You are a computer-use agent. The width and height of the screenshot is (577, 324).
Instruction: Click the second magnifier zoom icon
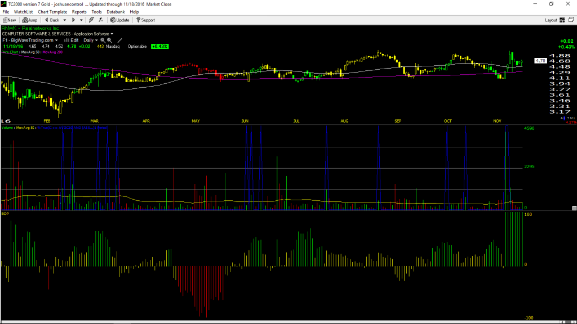pyautogui.click(x=110, y=40)
